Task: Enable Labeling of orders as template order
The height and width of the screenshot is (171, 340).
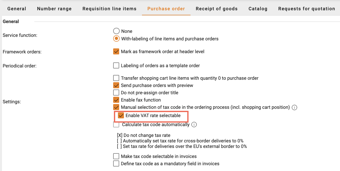Action: tap(116, 66)
